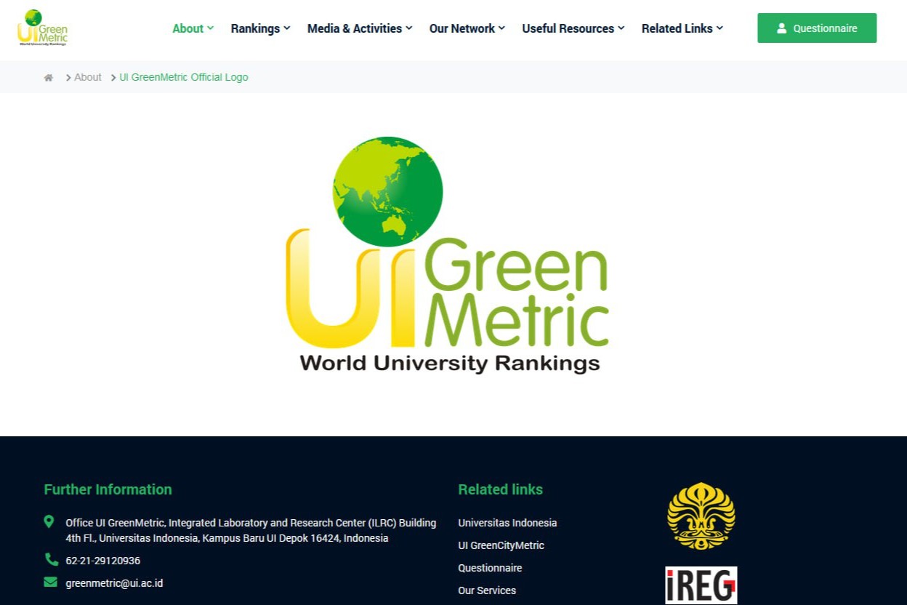This screenshot has height=605, width=907.
Task: Click the UI GreenMetric logo in header
Action: (42, 28)
